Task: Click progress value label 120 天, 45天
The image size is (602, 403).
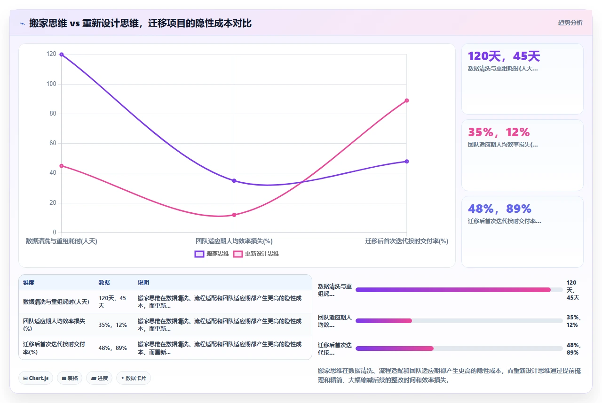Action: 573,290
